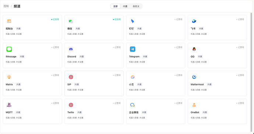Click the Discord logo icon
The height and width of the screenshot is (134, 254).
click(71, 49)
